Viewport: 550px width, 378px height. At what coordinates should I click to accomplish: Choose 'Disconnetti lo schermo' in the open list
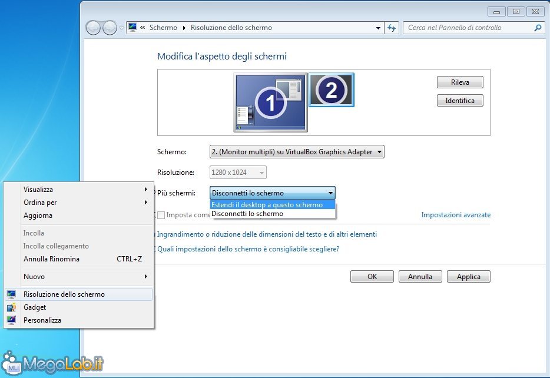tap(273, 214)
